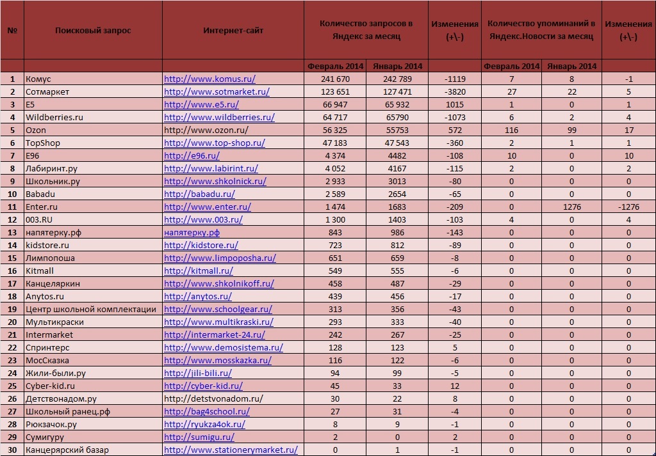Select 'Центр школьной комплектации' cell
This screenshot has height=456, width=656.
pos(93,309)
